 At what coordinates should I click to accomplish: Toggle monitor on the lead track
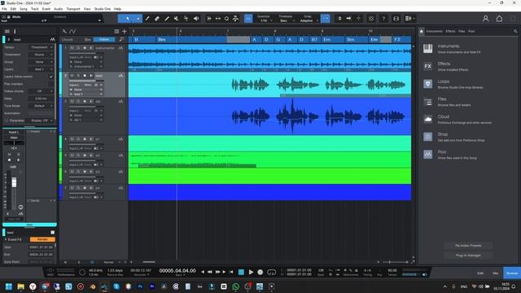(x=90, y=76)
